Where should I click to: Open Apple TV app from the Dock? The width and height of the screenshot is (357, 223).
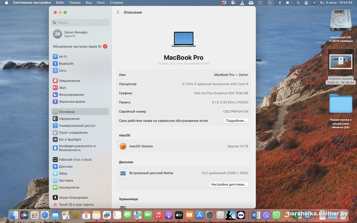coord(179,215)
